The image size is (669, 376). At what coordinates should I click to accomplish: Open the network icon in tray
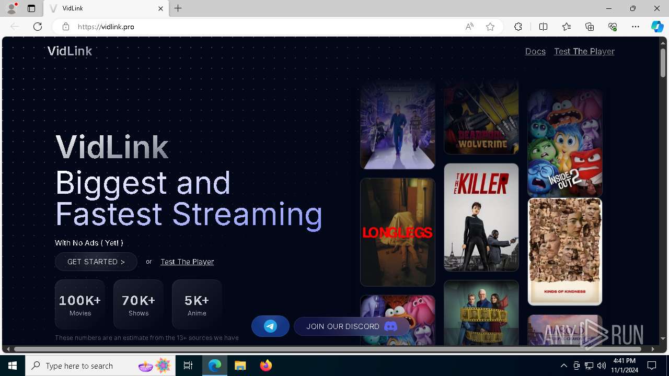pyautogui.click(x=589, y=366)
